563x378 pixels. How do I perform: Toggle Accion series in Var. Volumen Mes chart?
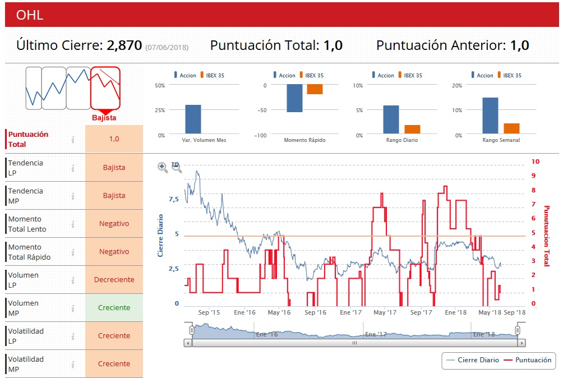[185, 75]
